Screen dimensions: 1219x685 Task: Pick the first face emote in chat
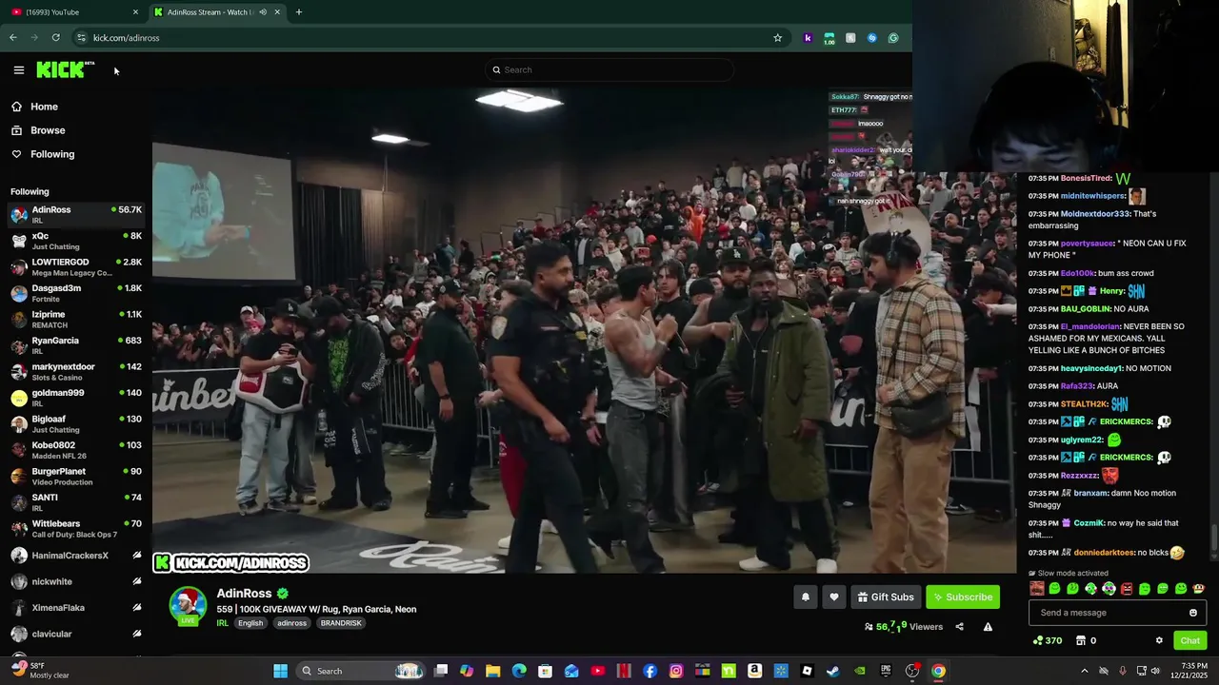point(1036,589)
